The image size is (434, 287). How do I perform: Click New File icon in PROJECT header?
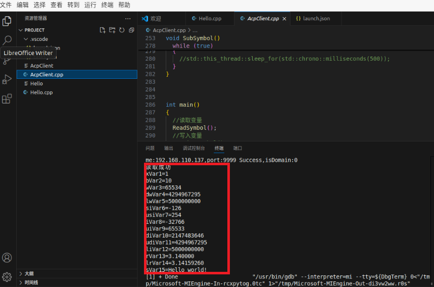coord(103,30)
